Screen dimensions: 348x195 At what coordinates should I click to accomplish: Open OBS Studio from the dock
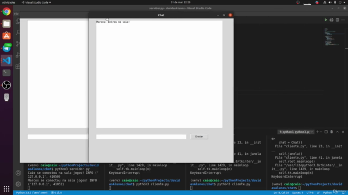[x=7, y=85]
